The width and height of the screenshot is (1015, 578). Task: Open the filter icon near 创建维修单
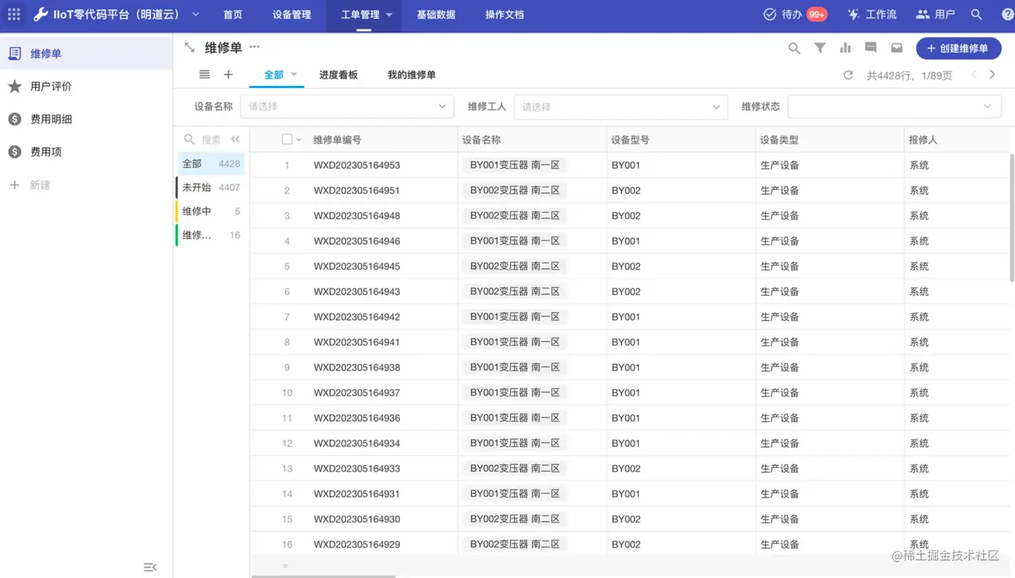coord(820,48)
